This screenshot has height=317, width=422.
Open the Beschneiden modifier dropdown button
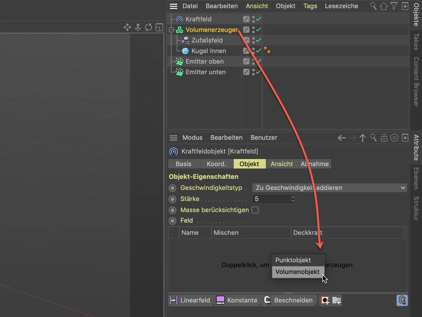290,300
